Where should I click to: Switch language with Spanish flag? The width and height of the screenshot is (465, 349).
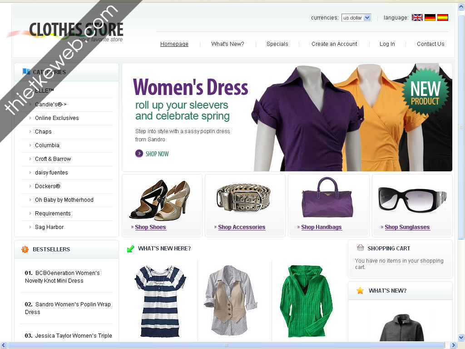point(442,18)
